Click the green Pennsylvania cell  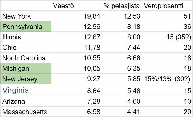pos(26,26)
